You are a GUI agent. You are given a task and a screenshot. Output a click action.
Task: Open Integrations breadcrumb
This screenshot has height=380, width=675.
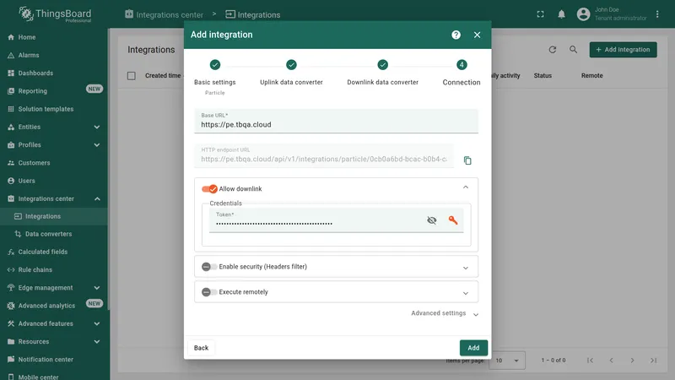pyautogui.click(x=253, y=14)
